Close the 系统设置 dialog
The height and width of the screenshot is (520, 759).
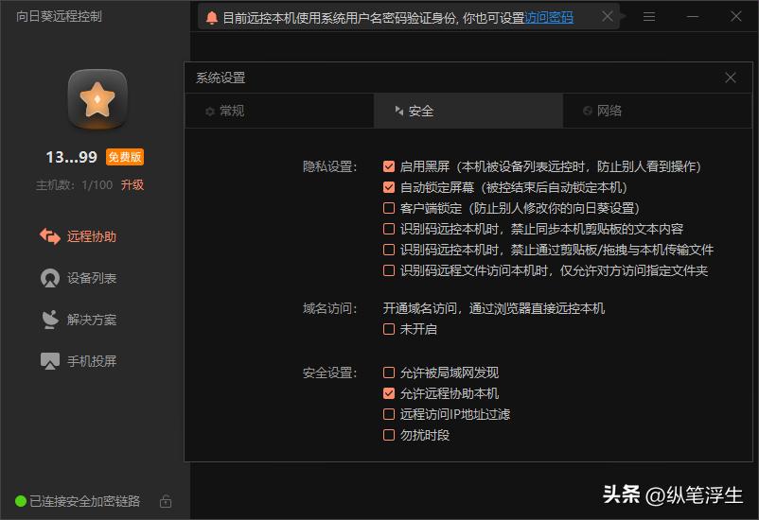(x=731, y=78)
